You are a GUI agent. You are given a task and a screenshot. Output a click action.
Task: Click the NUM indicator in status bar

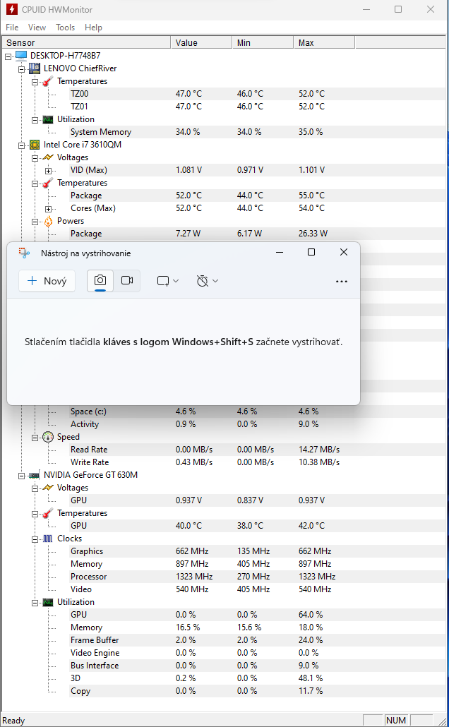[396, 720]
